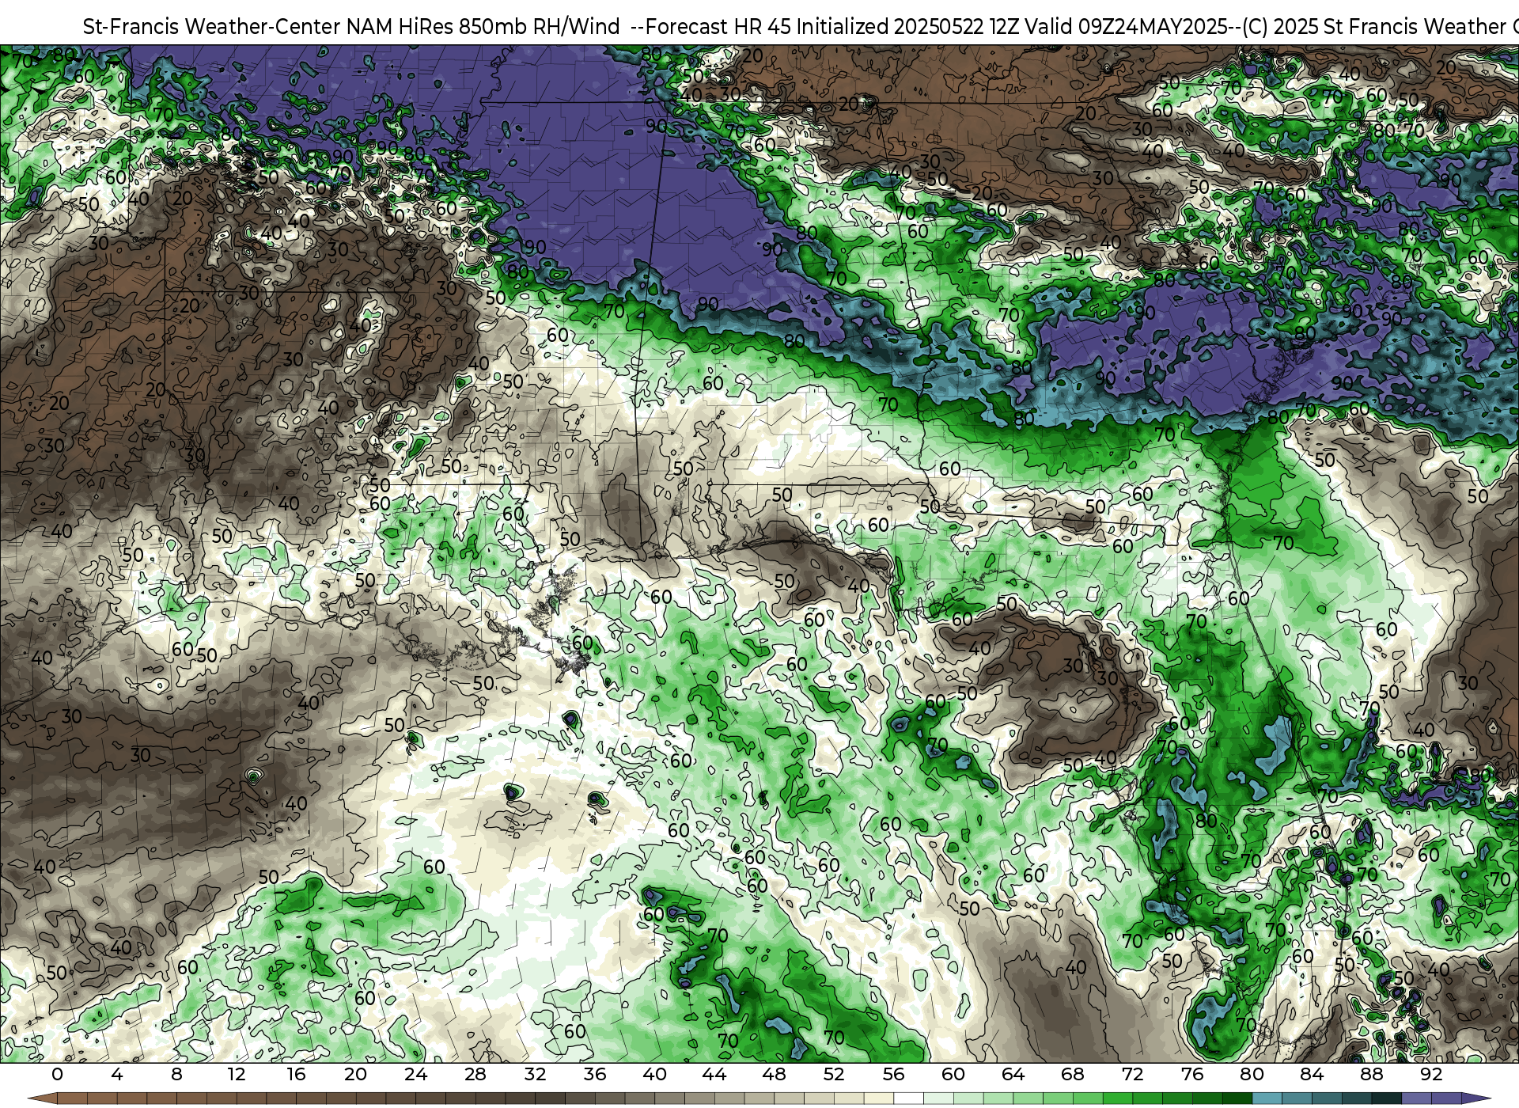Click the colorbar label '56'

point(893,1074)
